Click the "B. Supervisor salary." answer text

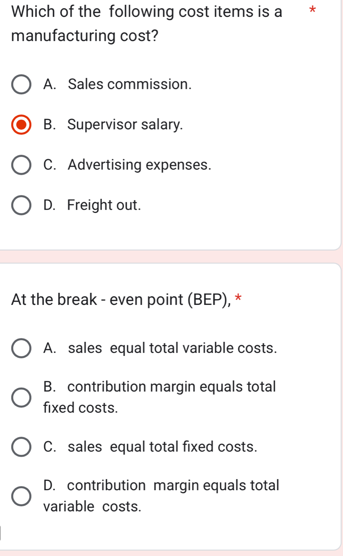point(113,125)
